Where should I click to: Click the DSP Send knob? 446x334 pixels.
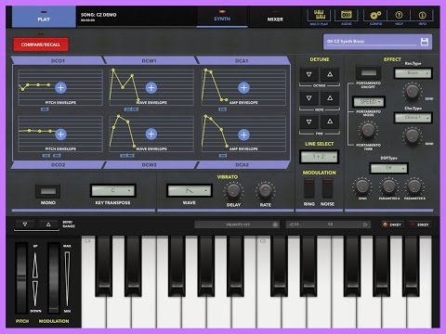[362, 186]
